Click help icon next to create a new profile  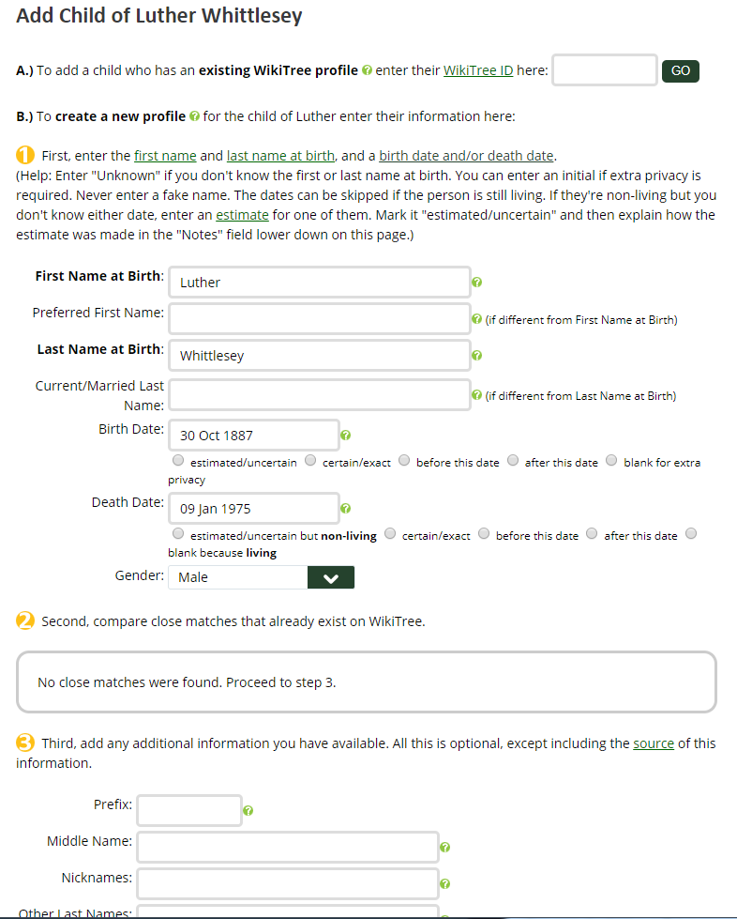(x=195, y=116)
